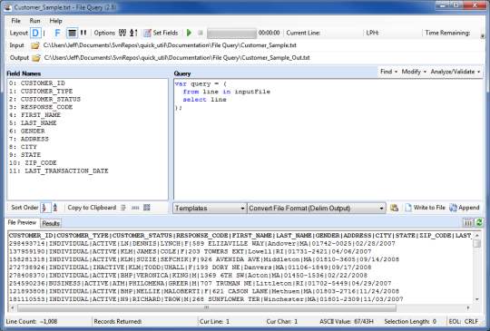Expand the Analyze/Validate dropdown
This screenshot has width=490, height=331.
click(x=456, y=72)
